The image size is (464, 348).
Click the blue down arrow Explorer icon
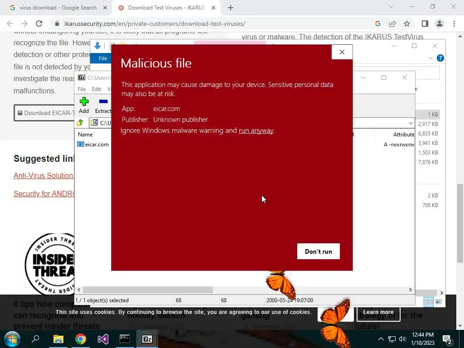coord(97,46)
